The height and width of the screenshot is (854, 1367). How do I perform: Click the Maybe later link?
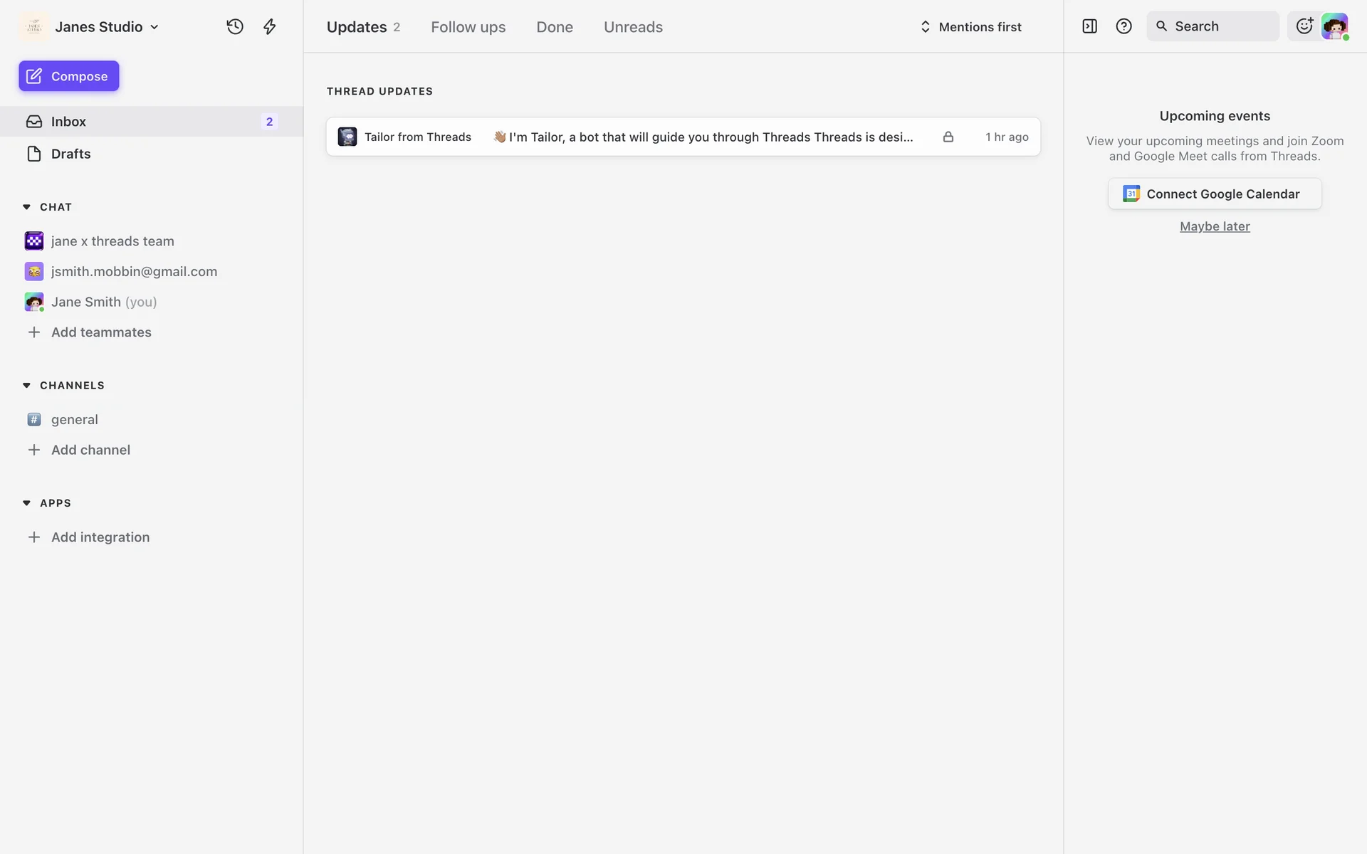[x=1214, y=226]
